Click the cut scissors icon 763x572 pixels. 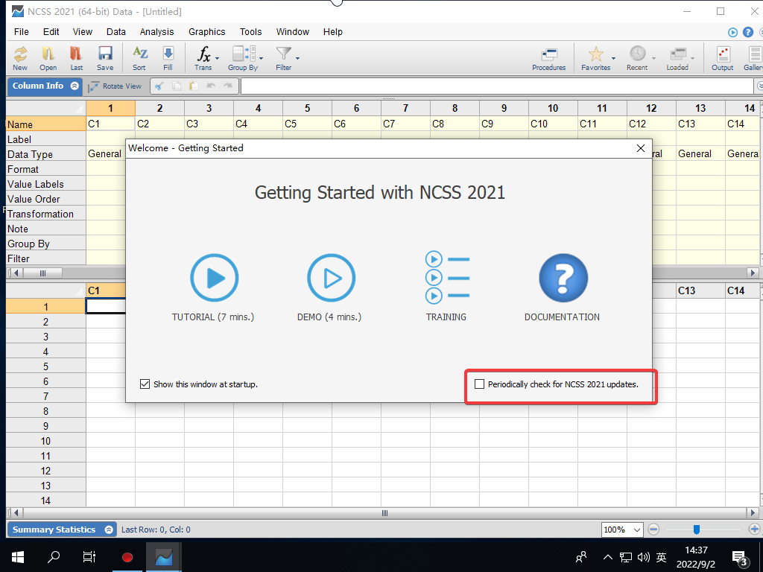pos(159,86)
